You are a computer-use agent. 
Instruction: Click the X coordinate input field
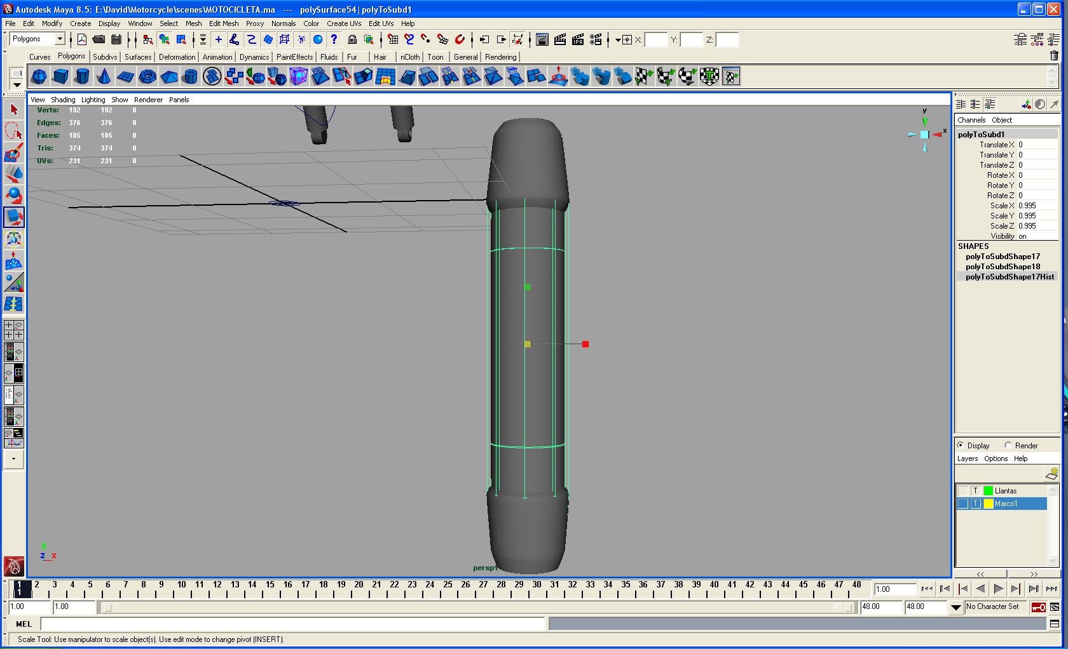655,40
